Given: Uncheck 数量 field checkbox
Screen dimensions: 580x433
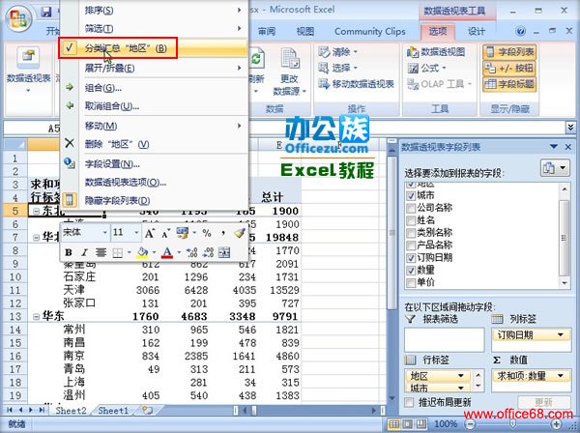Looking at the screenshot, I should pos(411,271).
